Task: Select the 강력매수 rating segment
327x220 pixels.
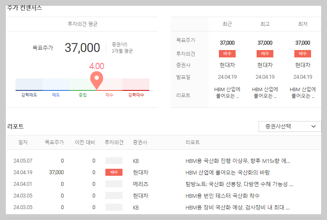Action: (136, 85)
